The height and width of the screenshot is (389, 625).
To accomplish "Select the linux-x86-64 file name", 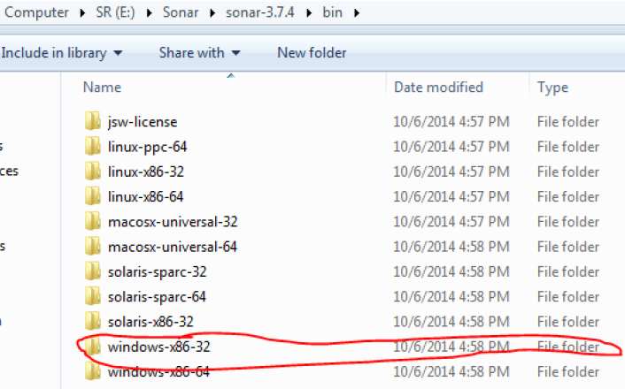I will pyautogui.click(x=145, y=196).
